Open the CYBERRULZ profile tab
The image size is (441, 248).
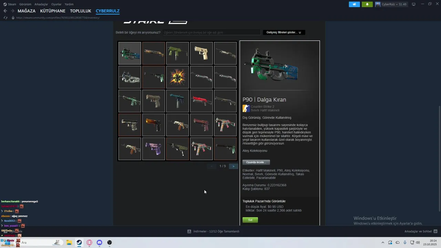point(107,11)
